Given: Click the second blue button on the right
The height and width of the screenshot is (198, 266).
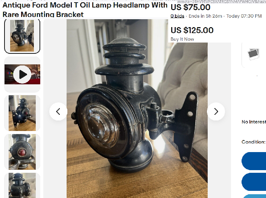Looking at the screenshot, I should pos(254,182).
